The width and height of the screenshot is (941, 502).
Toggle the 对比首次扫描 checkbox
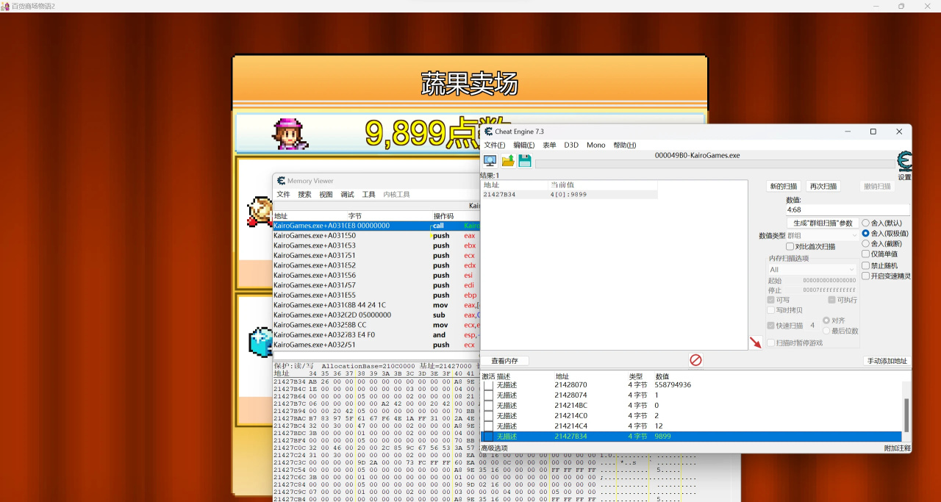(x=790, y=246)
